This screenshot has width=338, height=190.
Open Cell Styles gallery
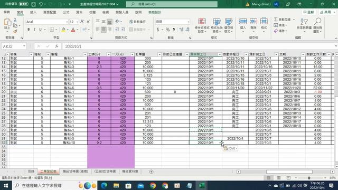(x=228, y=25)
